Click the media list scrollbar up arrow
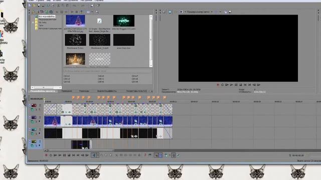321x180 pixels. 151,16
